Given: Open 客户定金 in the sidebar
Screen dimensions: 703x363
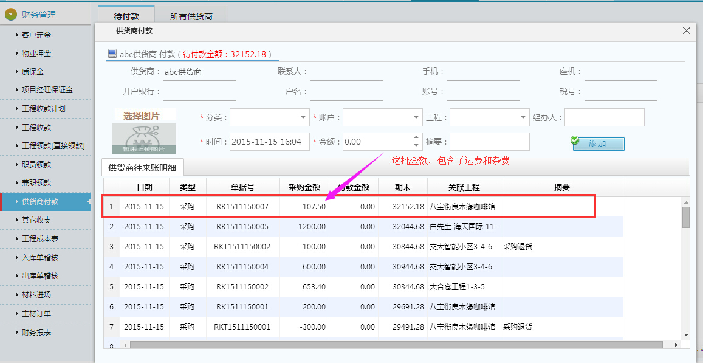Looking at the screenshot, I should click(x=36, y=35).
